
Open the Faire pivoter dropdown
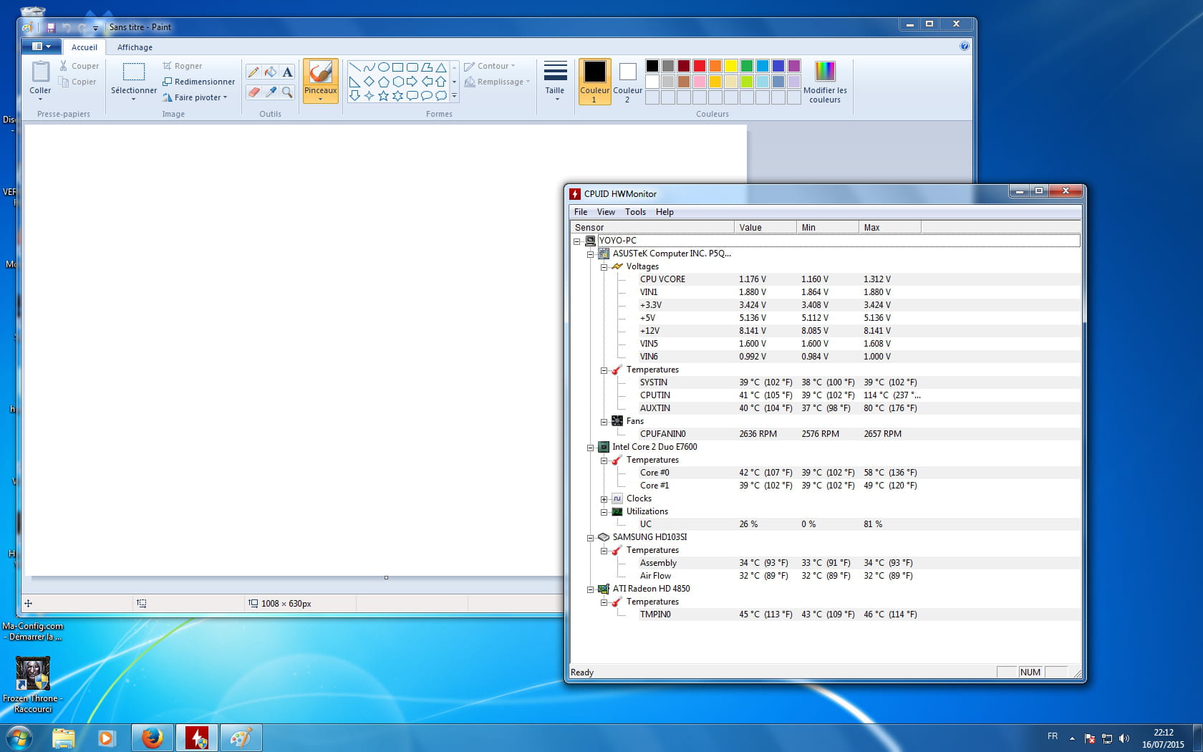pos(199,97)
